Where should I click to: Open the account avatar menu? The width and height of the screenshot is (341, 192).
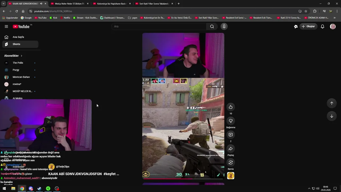(333, 26)
